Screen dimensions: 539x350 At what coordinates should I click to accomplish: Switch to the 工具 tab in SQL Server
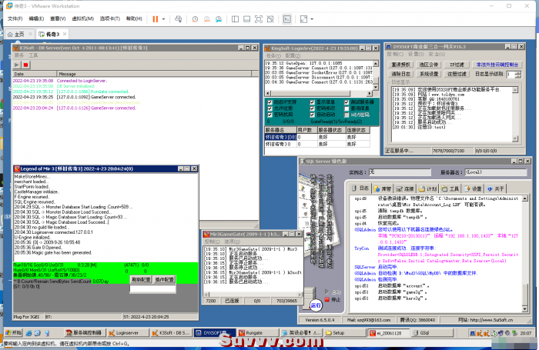click(x=450, y=188)
